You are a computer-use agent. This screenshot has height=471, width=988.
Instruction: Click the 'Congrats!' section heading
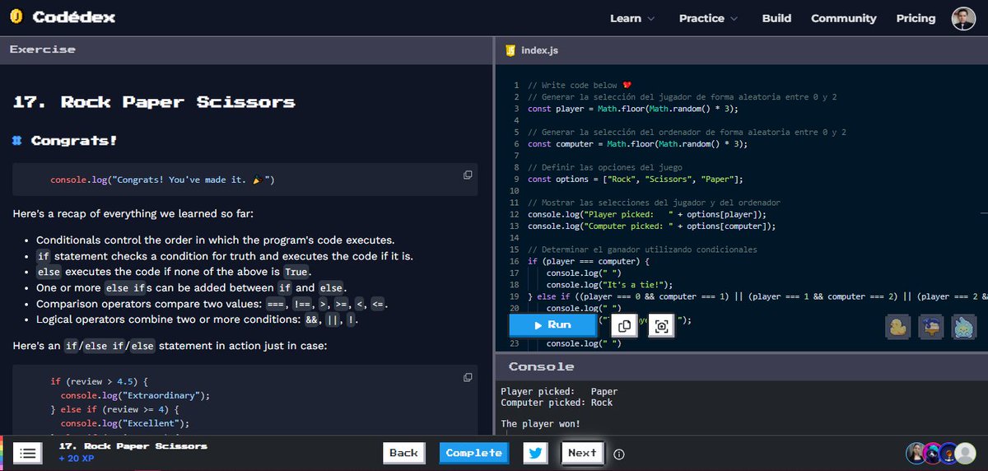tap(73, 141)
